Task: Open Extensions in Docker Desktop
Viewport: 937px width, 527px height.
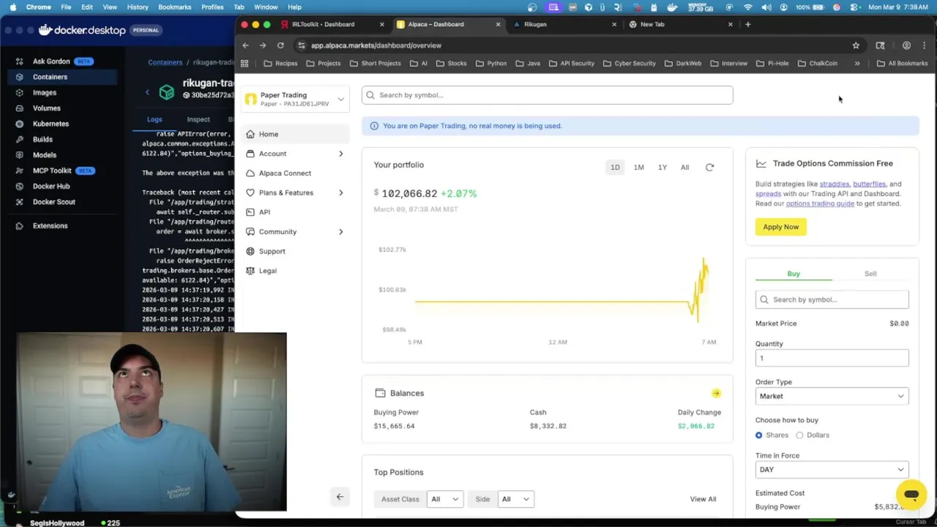Action: pos(50,225)
